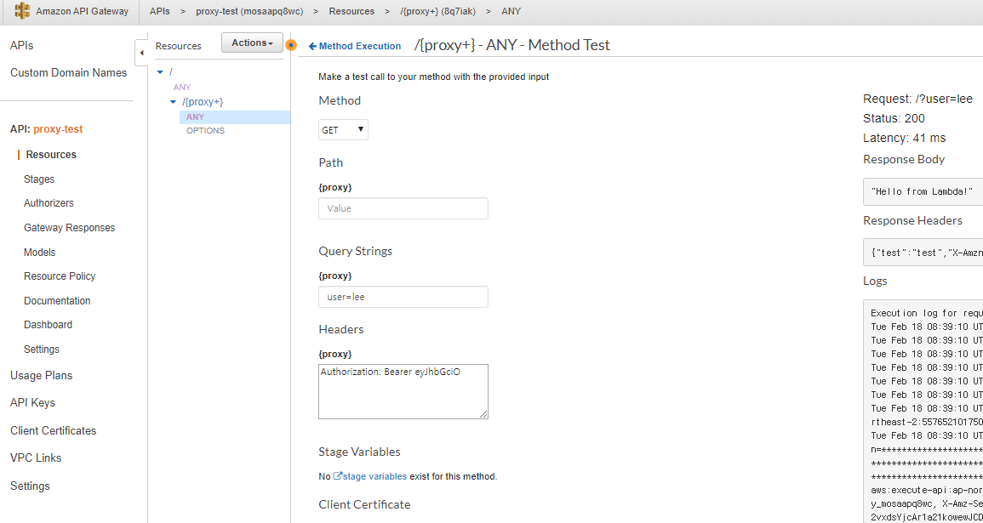This screenshot has width=983, height=523.
Task: Open API Settings under proxy-test
Action: [42, 349]
